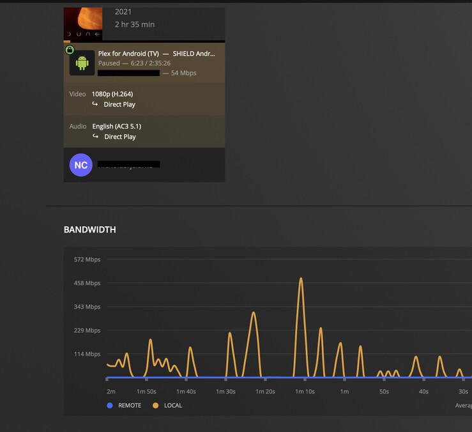Image resolution: width=472 pixels, height=432 pixels.
Task: Click the 2 hr 35 min duration text
Action: click(x=135, y=24)
